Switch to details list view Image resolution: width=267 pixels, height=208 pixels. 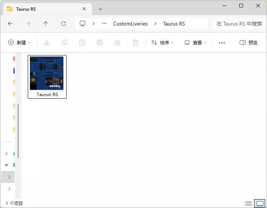(249, 203)
